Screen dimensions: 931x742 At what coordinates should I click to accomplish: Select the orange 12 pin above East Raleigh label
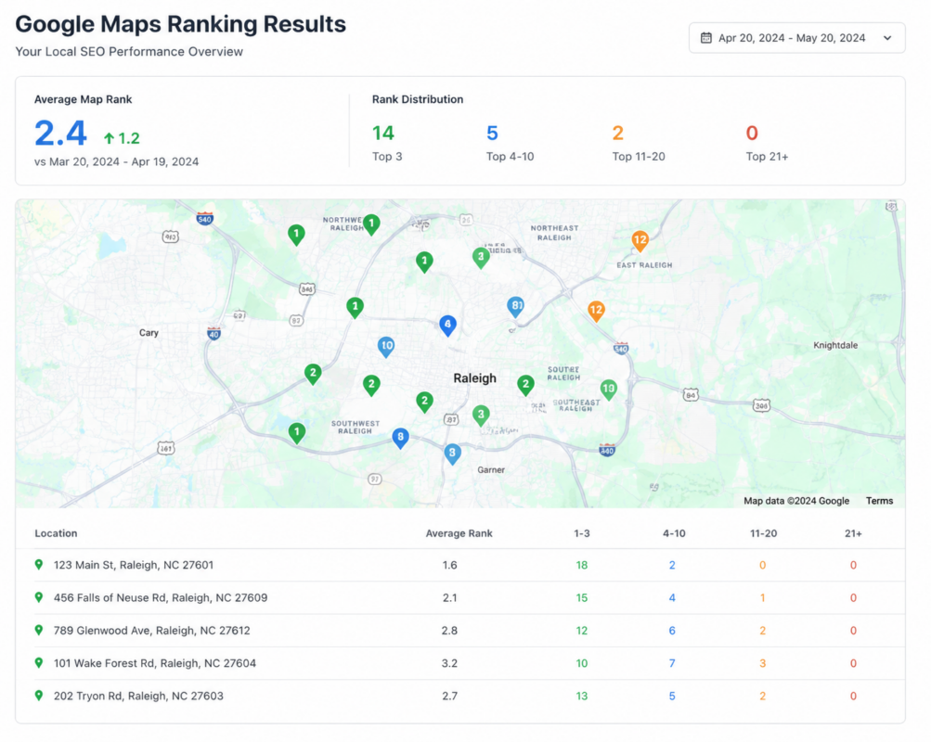click(640, 241)
